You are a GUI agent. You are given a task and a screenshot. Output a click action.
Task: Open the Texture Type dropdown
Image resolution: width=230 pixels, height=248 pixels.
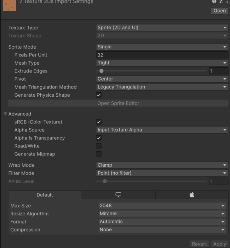click(162, 28)
